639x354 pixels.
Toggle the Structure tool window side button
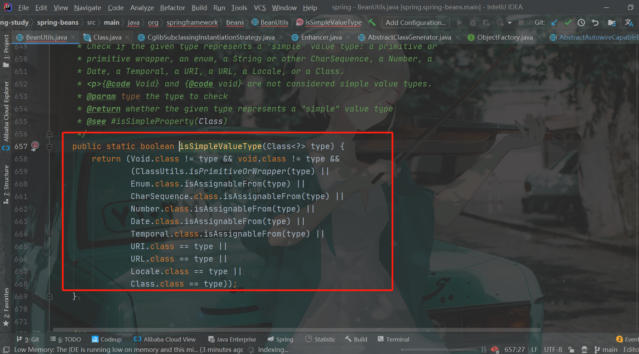click(6, 184)
